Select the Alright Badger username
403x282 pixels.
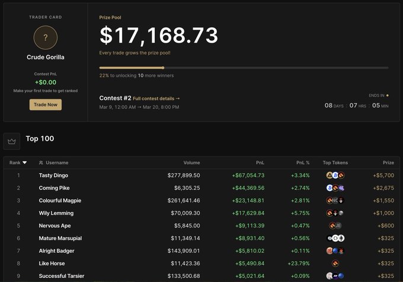coord(56,251)
